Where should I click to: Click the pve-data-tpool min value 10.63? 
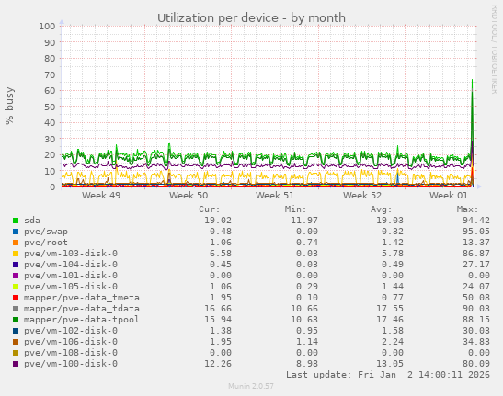coord(304,320)
